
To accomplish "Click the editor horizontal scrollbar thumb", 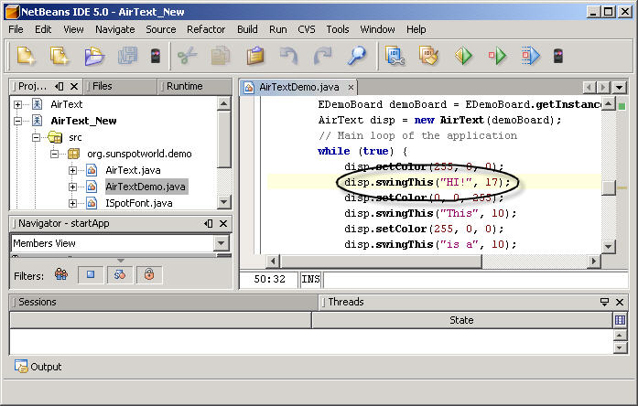I will [x=381, y=261].
